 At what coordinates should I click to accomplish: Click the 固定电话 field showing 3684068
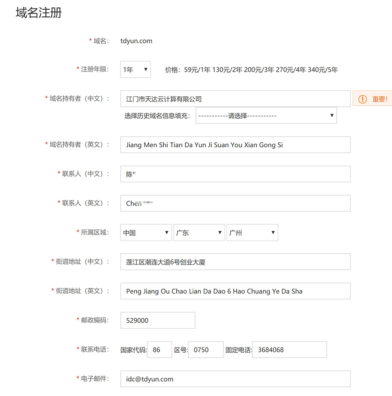[290, 350]
